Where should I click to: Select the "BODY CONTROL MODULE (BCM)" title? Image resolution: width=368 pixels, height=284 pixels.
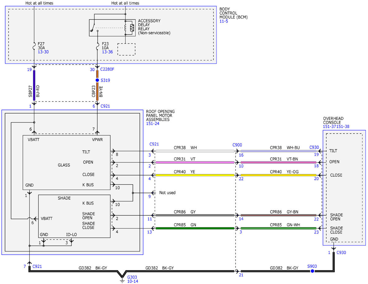(234, 13)
